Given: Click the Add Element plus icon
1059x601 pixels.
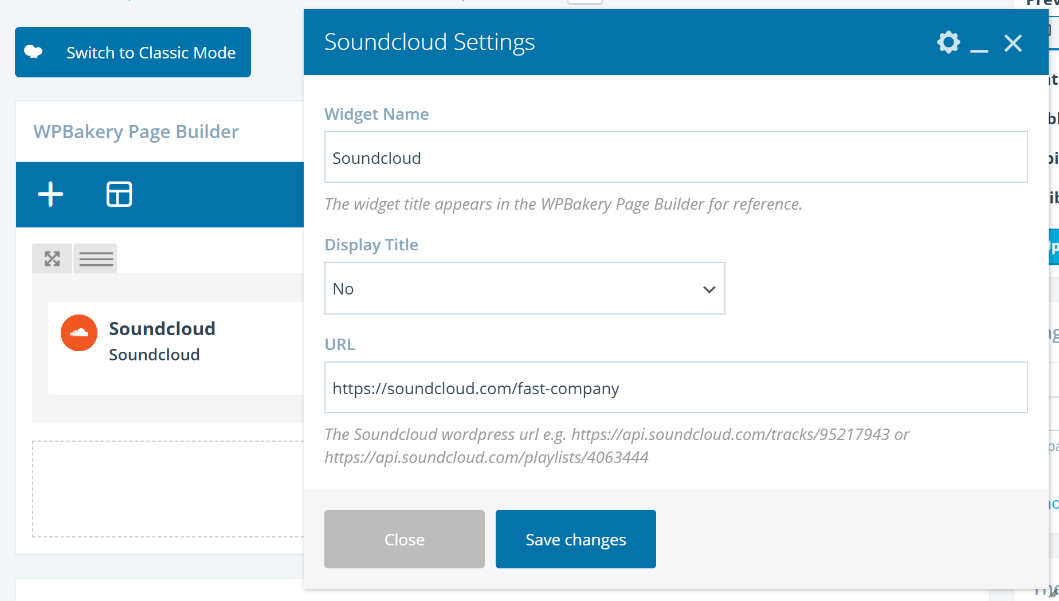Looking at the screenshot, I should tap(50, 194).
